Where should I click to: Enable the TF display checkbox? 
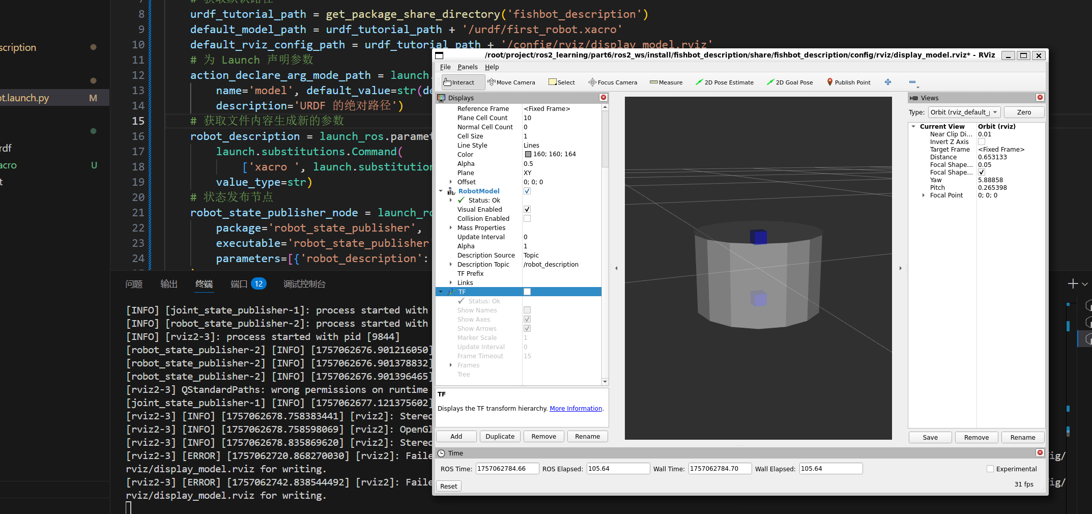coord(527,292)
